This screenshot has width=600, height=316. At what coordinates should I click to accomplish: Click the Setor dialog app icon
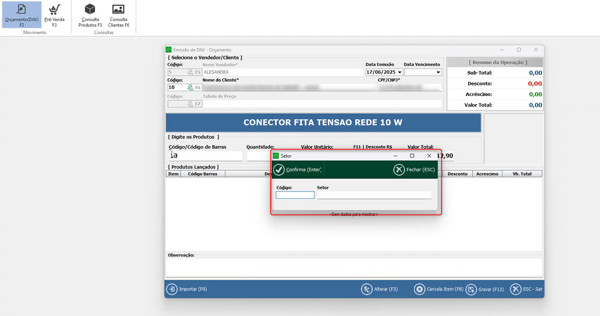(276, 156)
